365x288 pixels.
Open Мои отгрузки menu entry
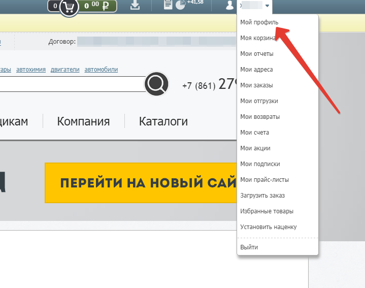259,101
